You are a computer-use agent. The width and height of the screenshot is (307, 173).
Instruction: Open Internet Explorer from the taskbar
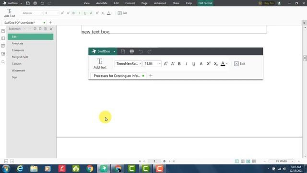[x=20, y=169]
